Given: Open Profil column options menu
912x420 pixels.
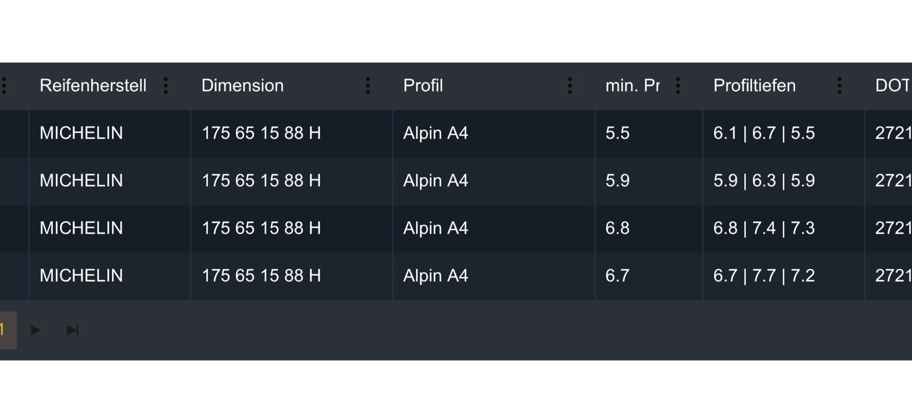Looking at the screenshot, I should (570, 86).
